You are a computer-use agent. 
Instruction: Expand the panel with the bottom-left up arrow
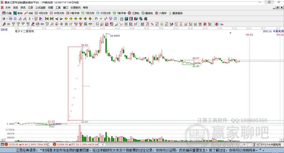coord(2,140)
